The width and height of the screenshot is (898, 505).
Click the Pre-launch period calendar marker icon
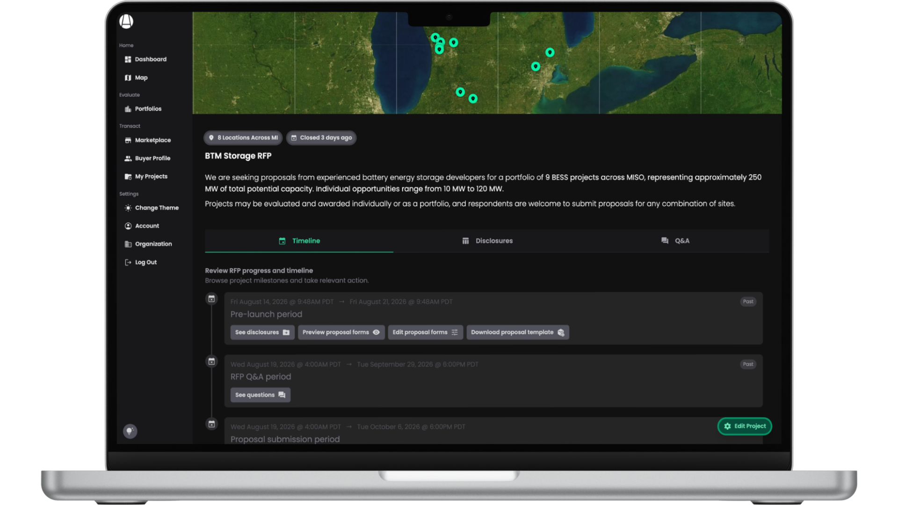coord(211,299)
